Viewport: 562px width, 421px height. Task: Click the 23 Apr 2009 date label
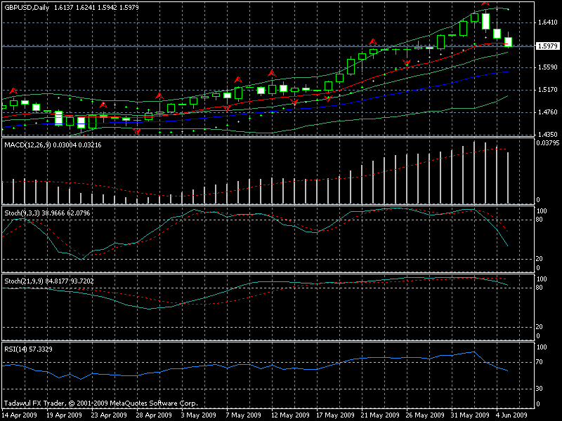click(109, 415)
